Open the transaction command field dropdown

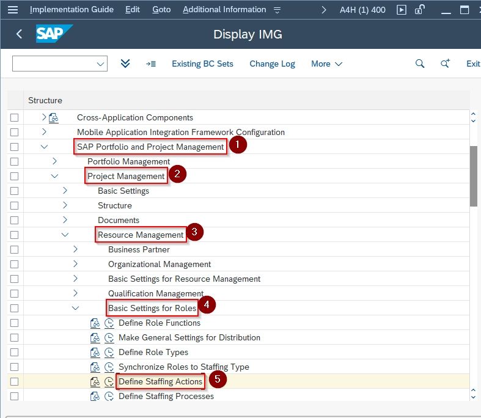click(x=100, y=64)
